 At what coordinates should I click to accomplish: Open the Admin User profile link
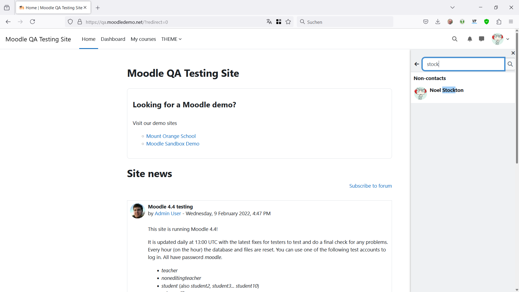click(x=168, y=214)
